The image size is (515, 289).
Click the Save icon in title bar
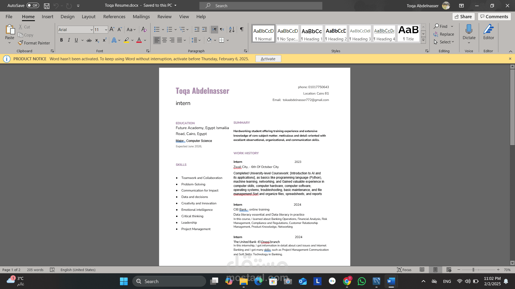(47, 6)
